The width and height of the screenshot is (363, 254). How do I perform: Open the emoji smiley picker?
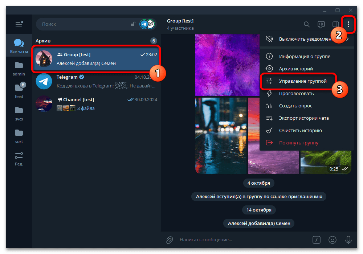pos(333,240)
